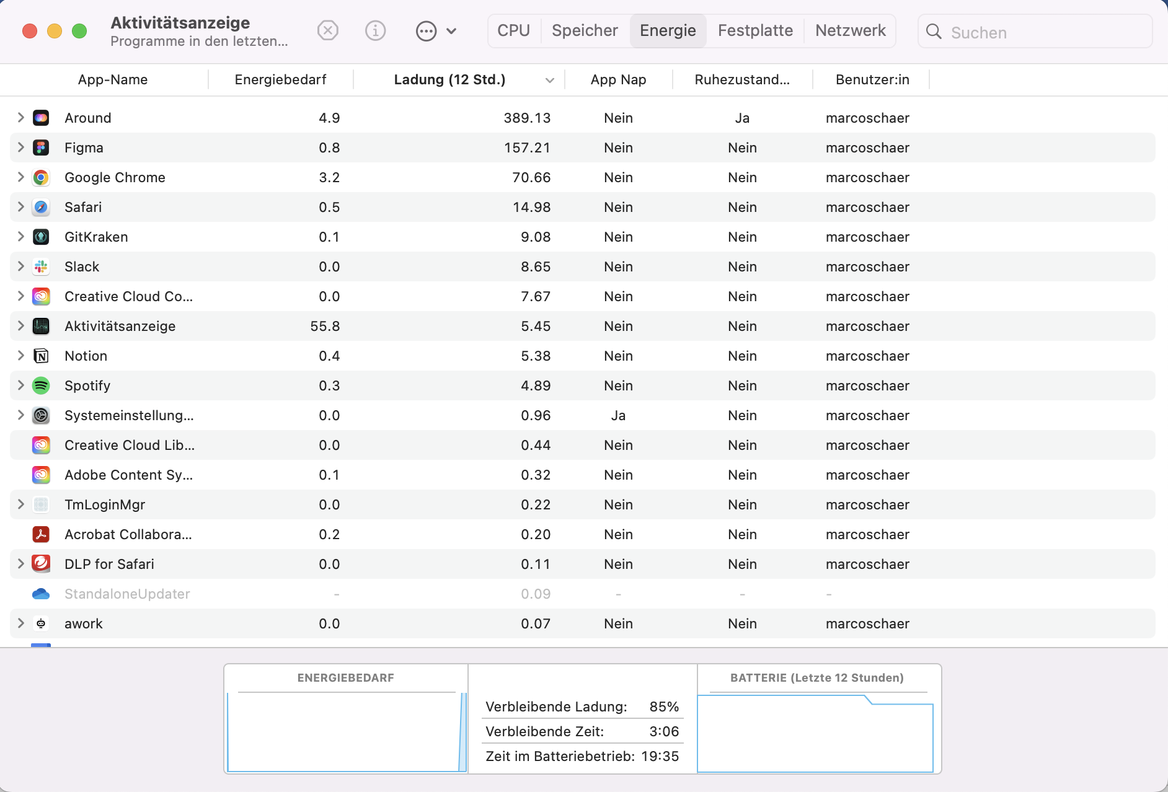The image size is (1168, 792).
Task: Sort by the App-Name column header
Action: tap(113, 80)
